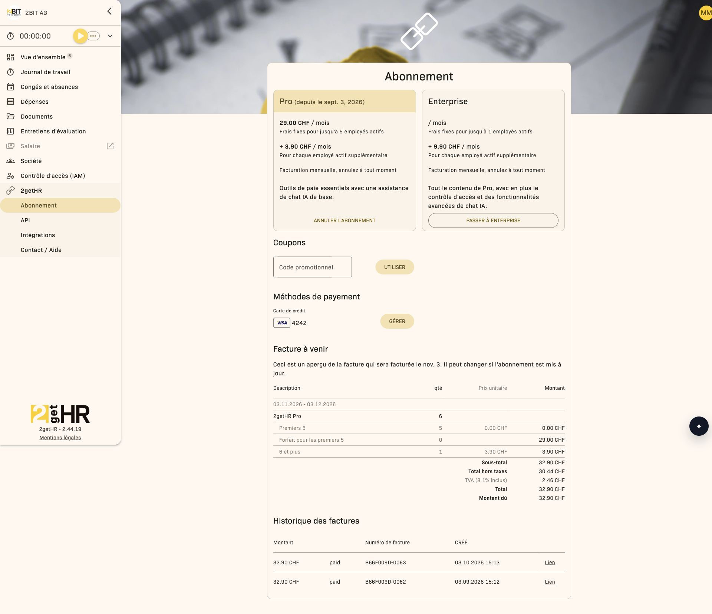Click the Congés et absences calendar icon
712x614 pixels.
[10, 87]
